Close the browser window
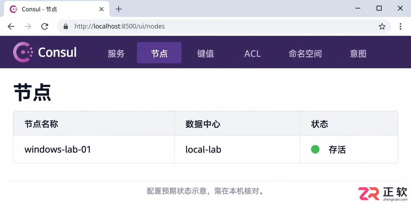Screen dimensions: 411x205 click(x=400, y=8)
